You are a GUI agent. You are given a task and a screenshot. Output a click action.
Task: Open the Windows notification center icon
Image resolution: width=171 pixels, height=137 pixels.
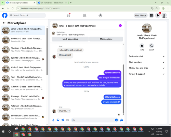(167, 132)
